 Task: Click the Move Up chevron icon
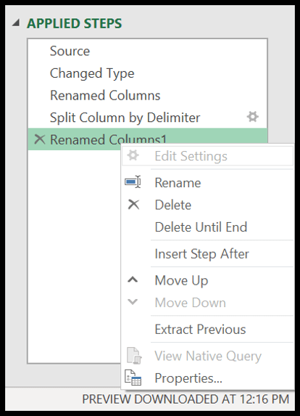pos(133,280)
